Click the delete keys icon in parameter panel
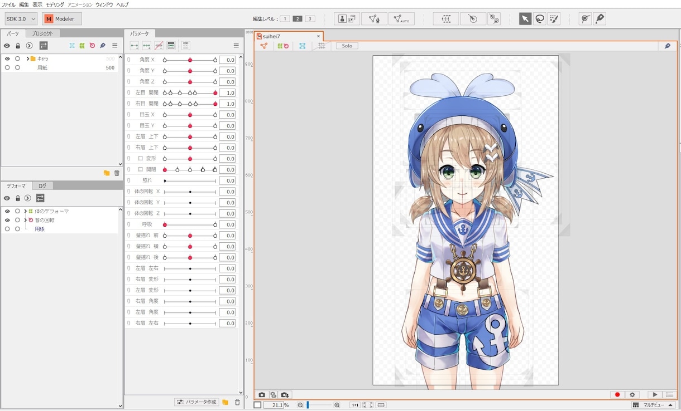The width and height of the screenshot is (681, 411). tap(159, 46)
